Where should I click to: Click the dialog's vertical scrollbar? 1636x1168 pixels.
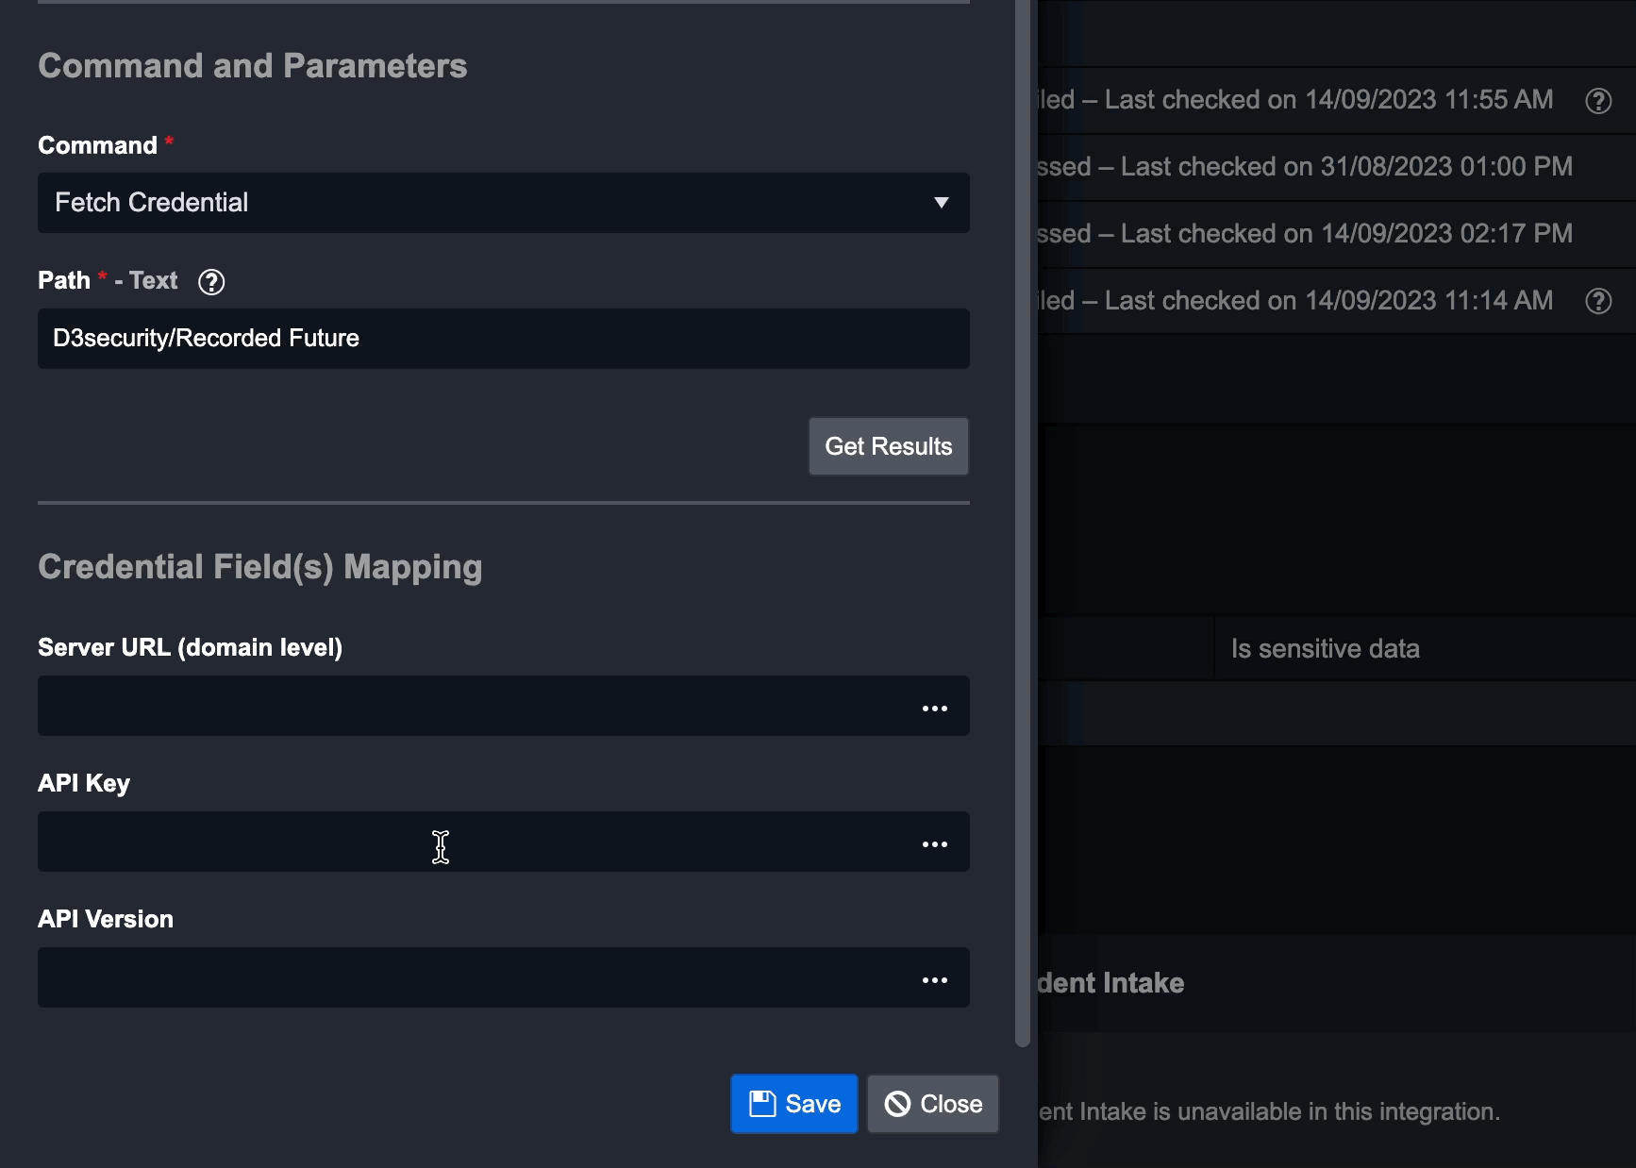pos(1022,519)
